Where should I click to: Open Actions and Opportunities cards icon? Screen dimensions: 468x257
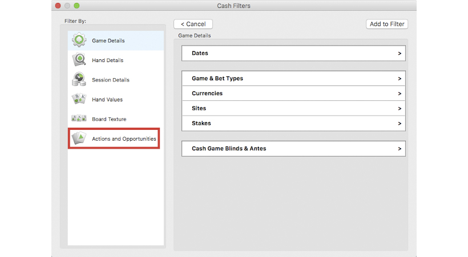click(x=79, y=138)
